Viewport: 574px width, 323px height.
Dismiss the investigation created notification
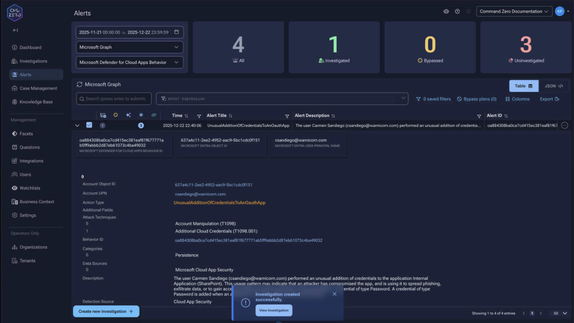334,294
